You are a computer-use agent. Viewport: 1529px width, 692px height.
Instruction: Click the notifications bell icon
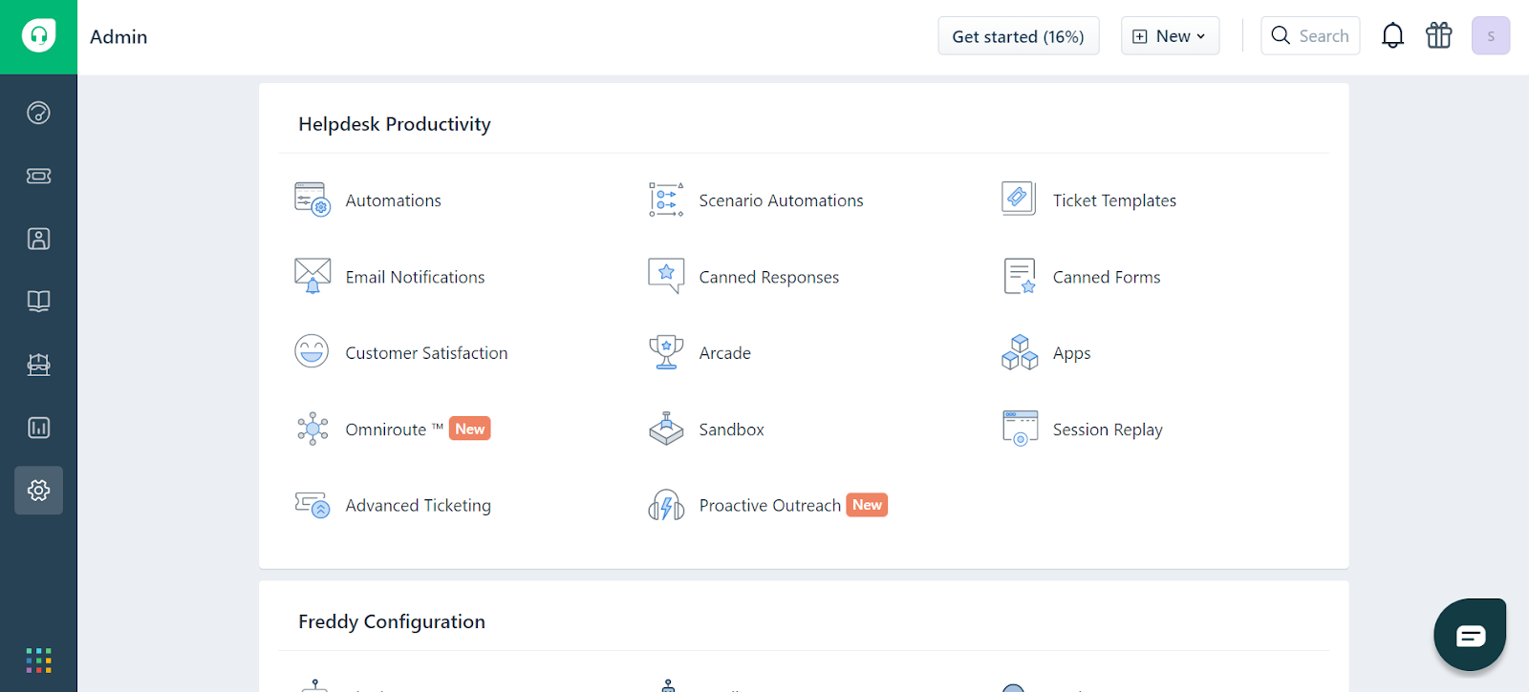(1393, 36)
